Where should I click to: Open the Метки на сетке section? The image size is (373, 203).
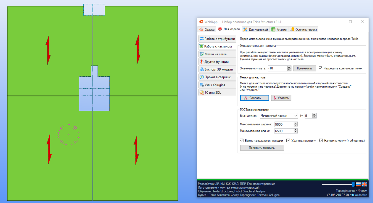217,54
